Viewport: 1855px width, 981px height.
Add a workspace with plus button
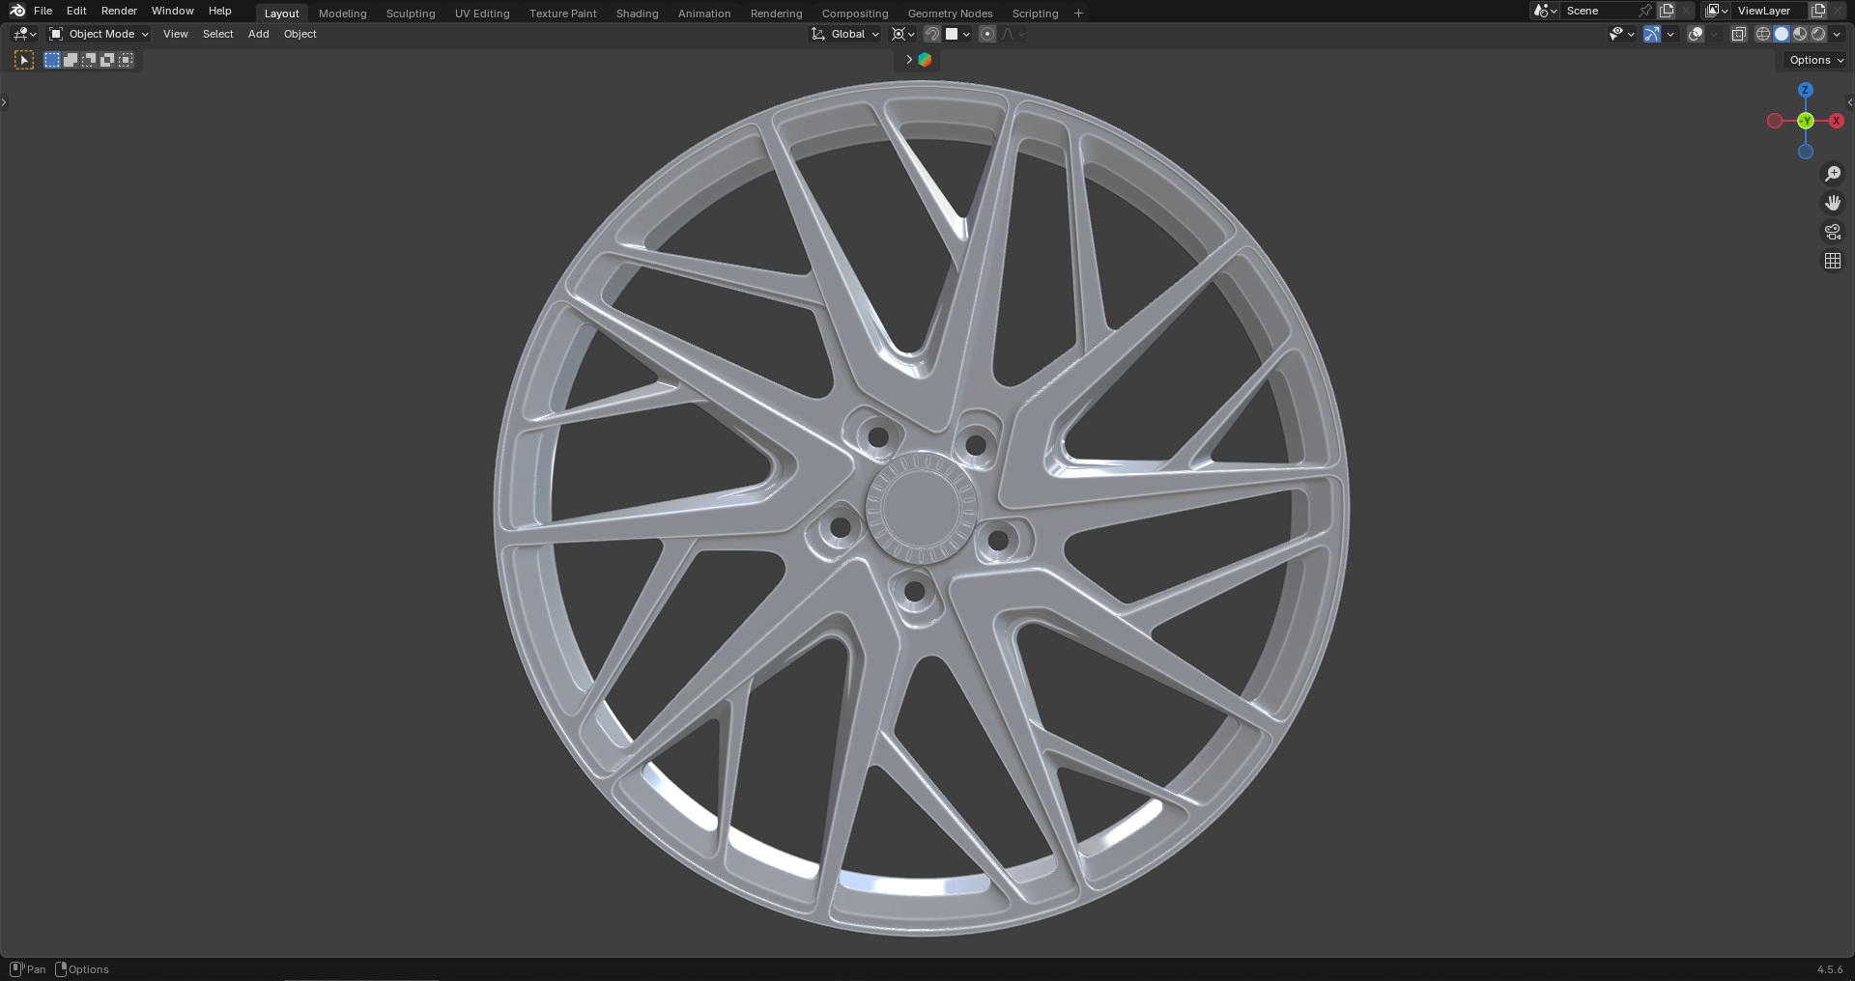[1078, 14]
